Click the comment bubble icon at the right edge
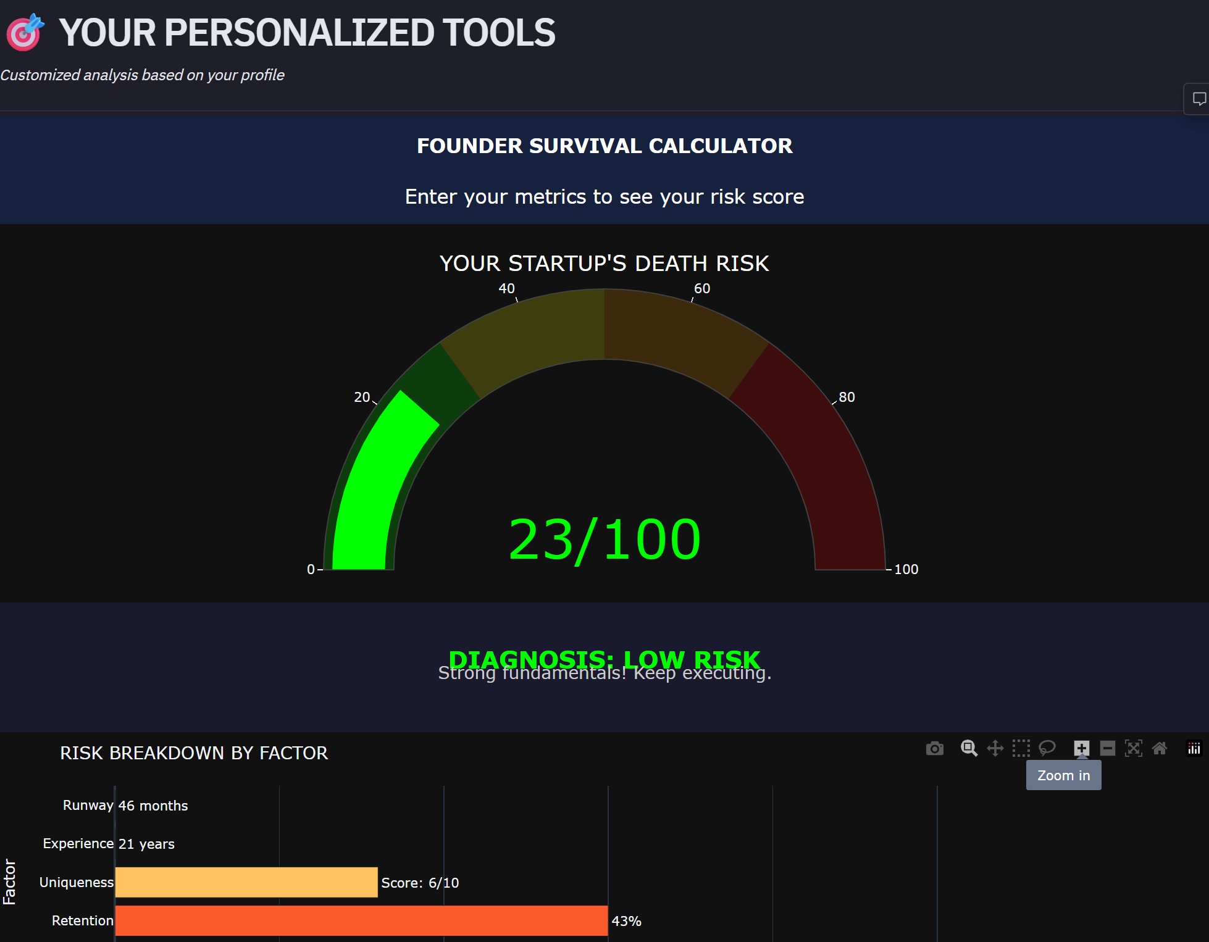This screenshot has width=1209, height=942. tap(1199, 99)
